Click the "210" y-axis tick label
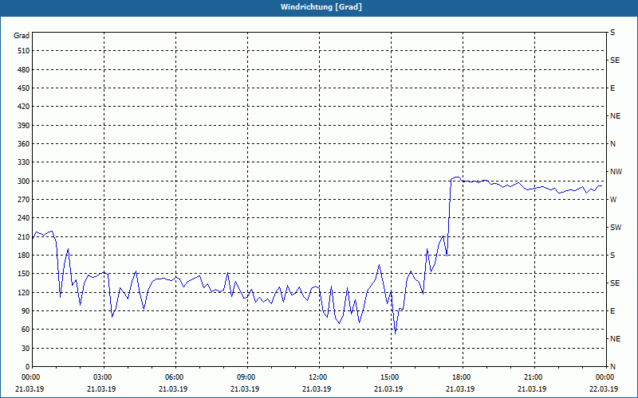The image size is (638, 398). pyautogui.click(x=24, y=236)
